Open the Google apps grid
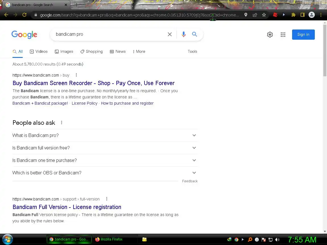Screen dimensions: 327x245 [283, 35]
